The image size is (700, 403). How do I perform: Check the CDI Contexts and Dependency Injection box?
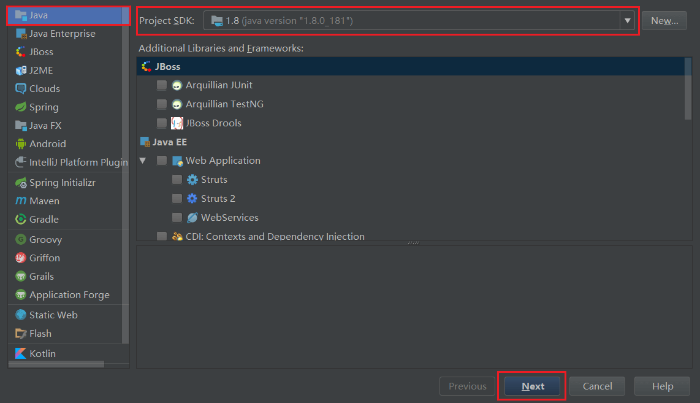click(x=162, y=236)
